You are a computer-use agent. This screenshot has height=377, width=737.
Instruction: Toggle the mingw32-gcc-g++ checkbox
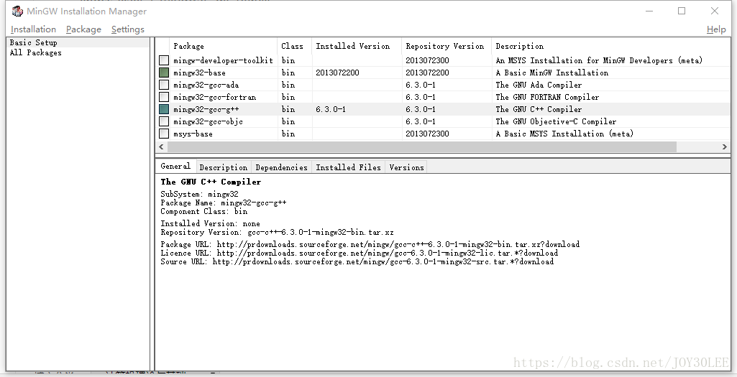coord(163,109)
